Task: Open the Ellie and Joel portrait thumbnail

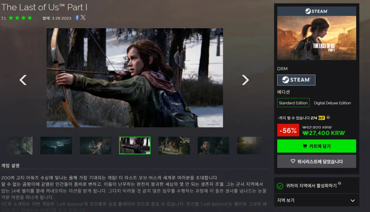Action: point(213,145)
